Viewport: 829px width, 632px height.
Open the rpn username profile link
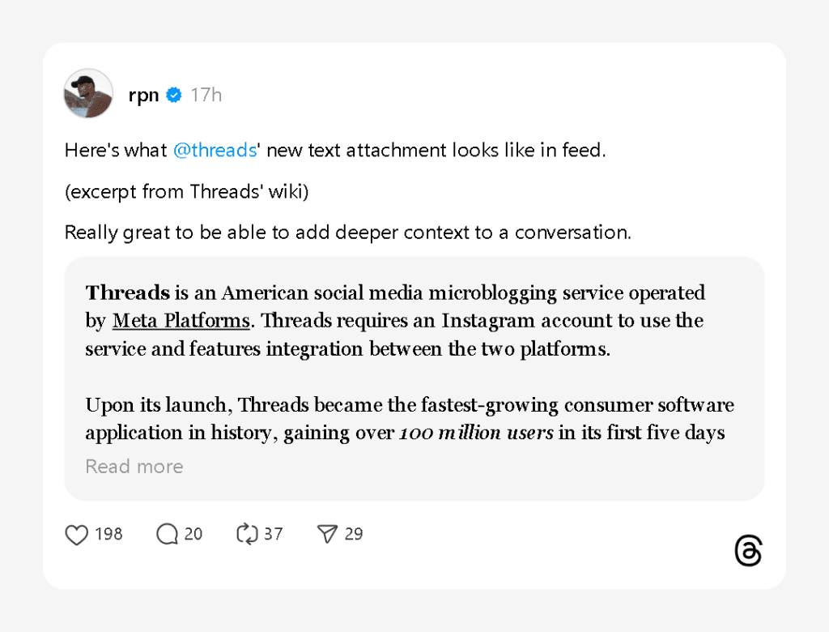click(143, 96)
